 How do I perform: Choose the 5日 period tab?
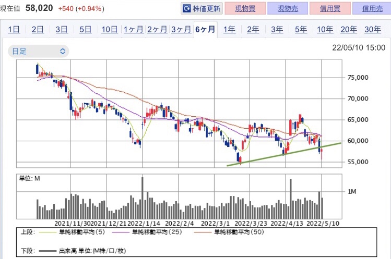tap(85, 29)
